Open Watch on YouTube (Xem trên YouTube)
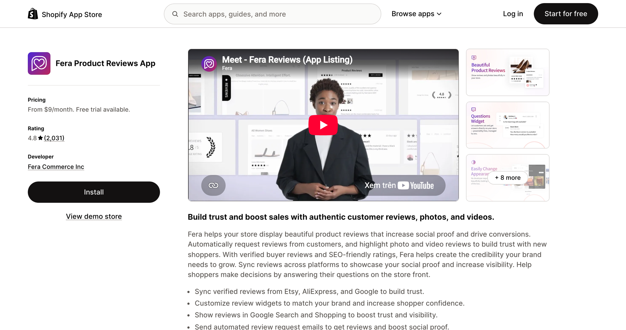 pos(399,185)
